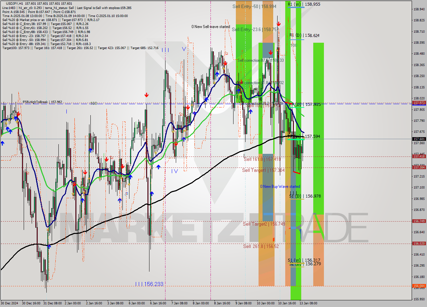The height and width of the screenshot is (307, 427).
Task: Select the 'Sell Target1 | 157.304' label
Action: tap(264, 170)
